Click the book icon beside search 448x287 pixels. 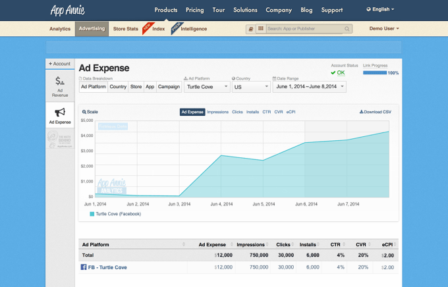pos(250,29)
